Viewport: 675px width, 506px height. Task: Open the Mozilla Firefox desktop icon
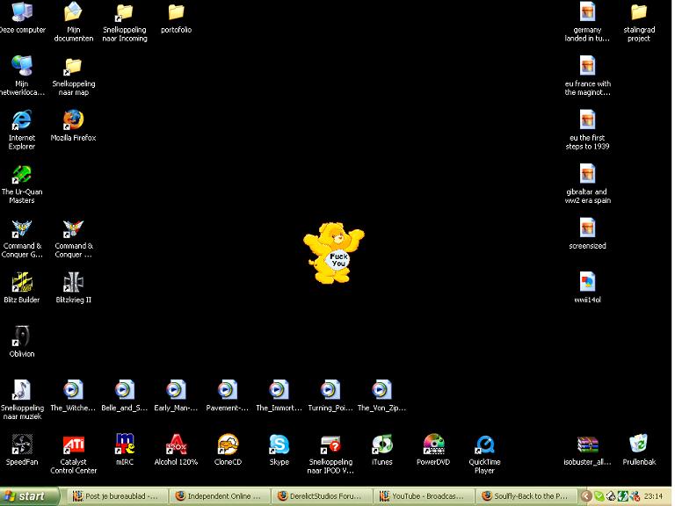point(73,120)
